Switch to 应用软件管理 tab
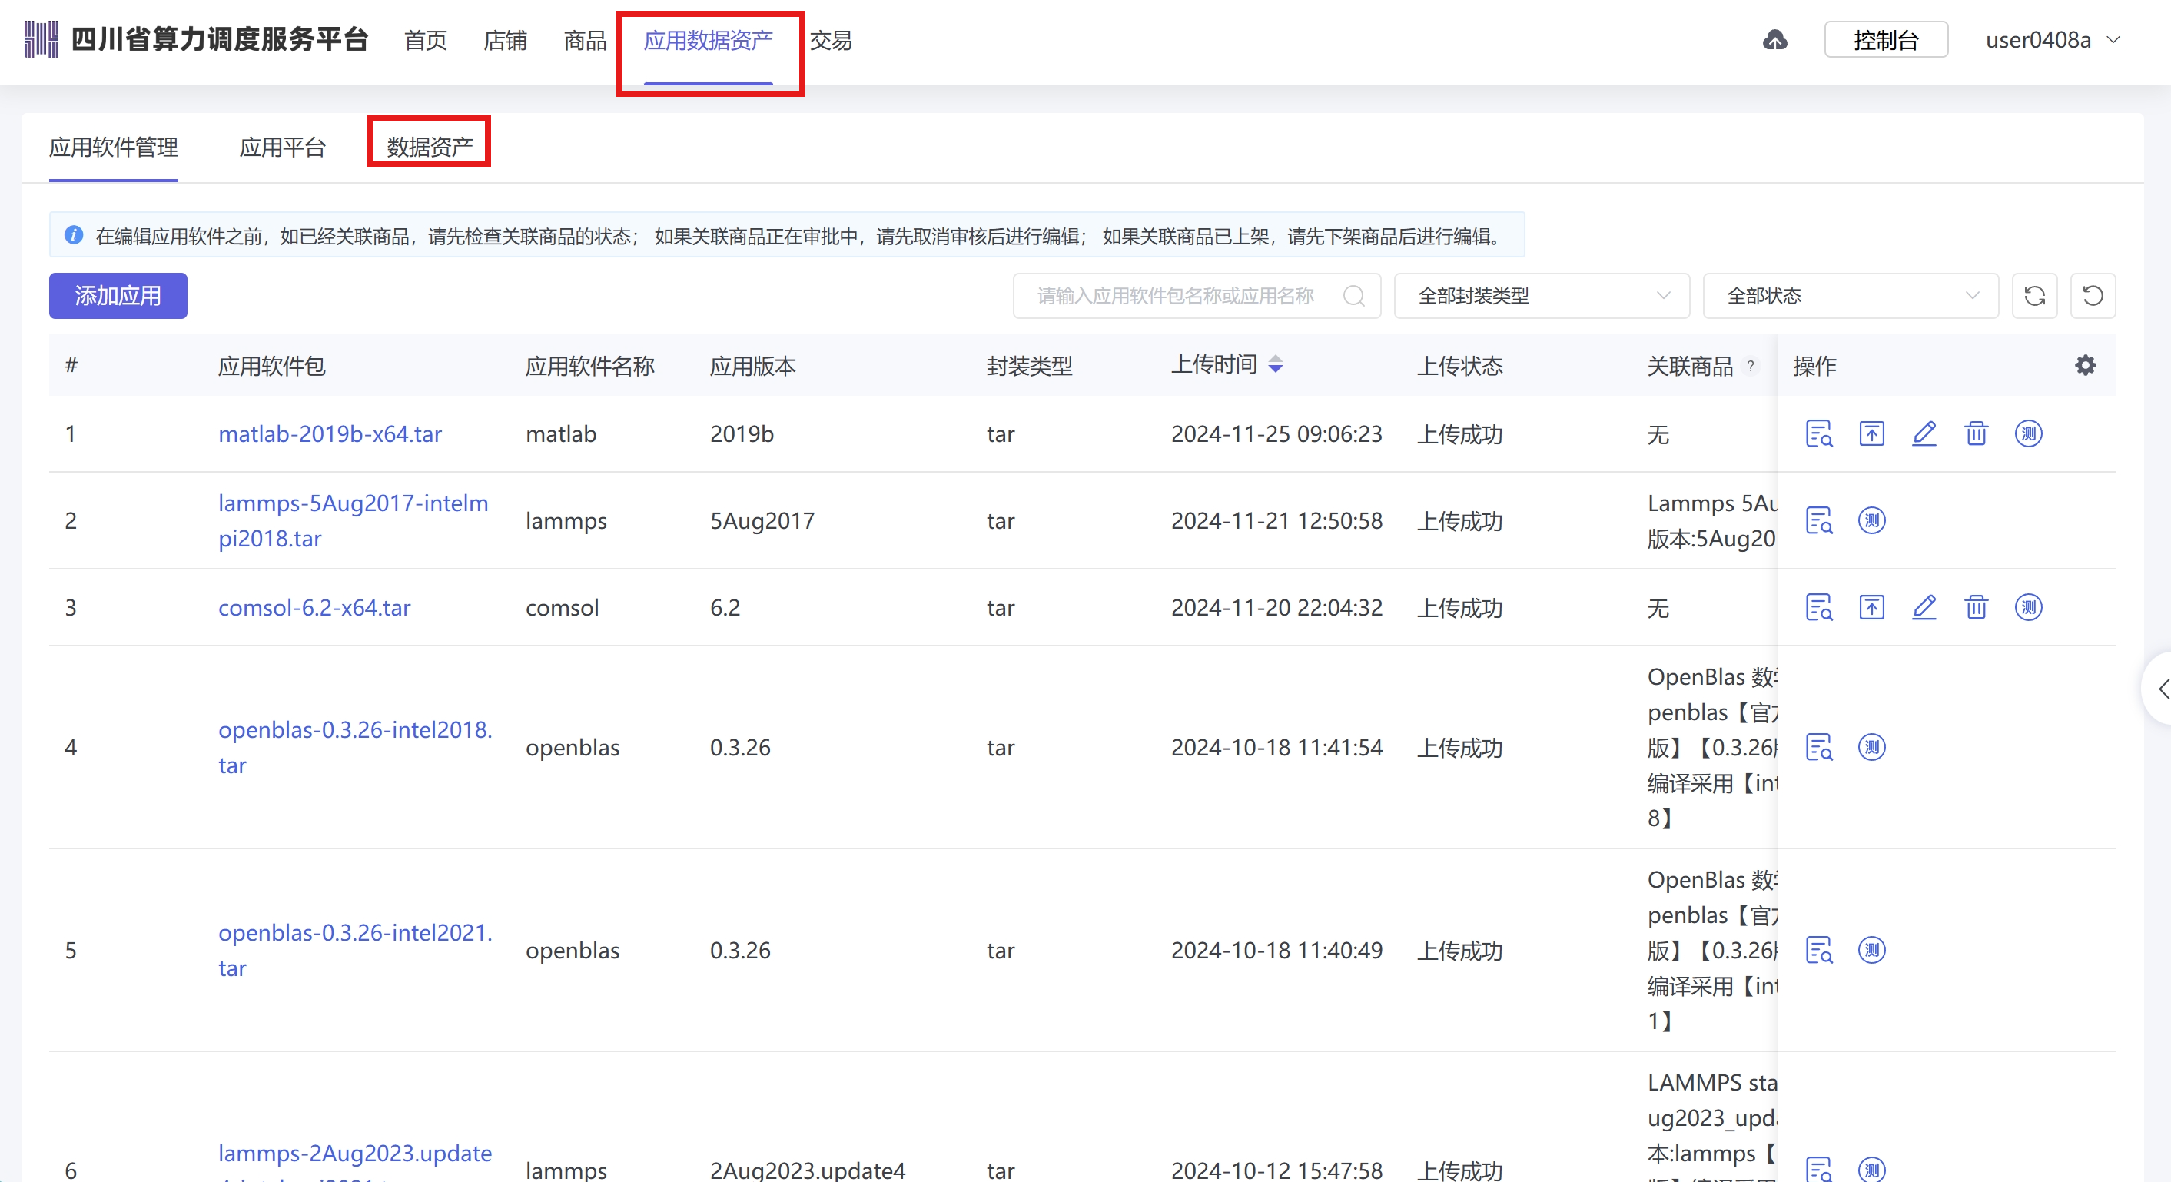Screen dimensions: 2171x1182 pyautogui.click(x=114, y=148)
